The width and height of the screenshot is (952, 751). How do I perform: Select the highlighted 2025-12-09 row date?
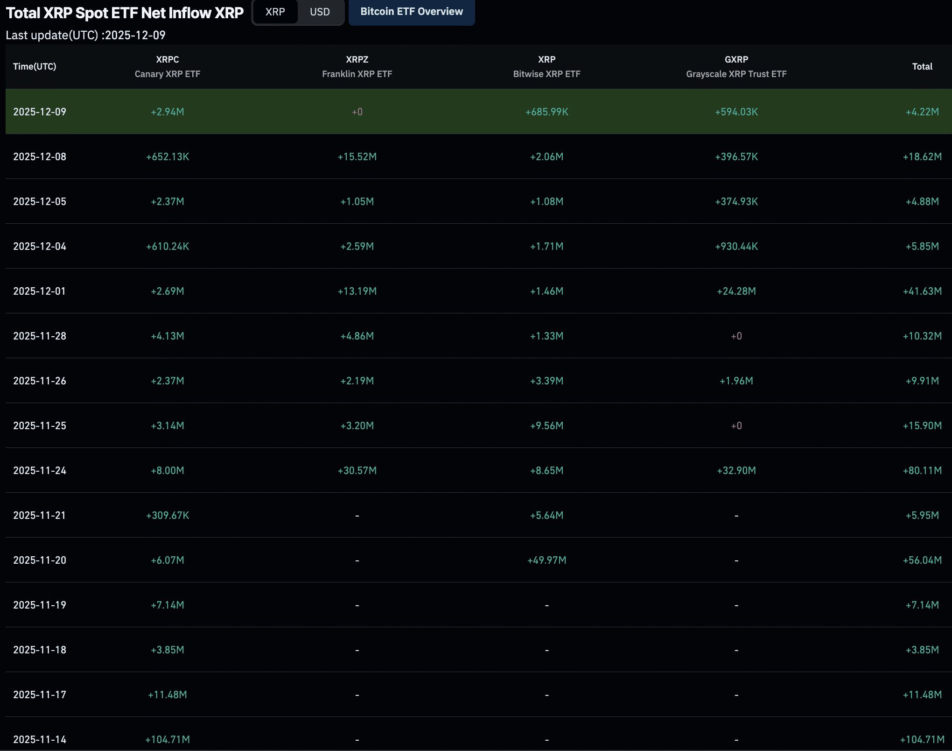coord(40,112)
